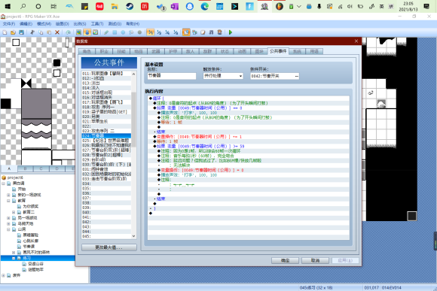Set map zoom scale to 1/2

point(159,32)
